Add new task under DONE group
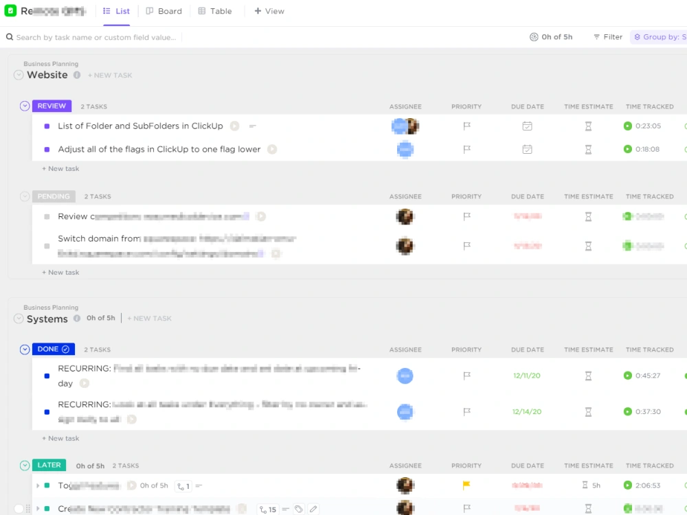This screenshot has width=687, height=515. pyautogui.click(x=60, y=438)
